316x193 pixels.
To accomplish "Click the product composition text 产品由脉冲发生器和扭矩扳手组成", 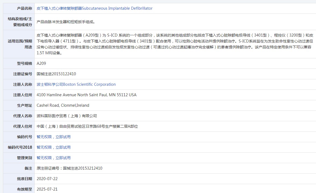I will click(66, 22).
